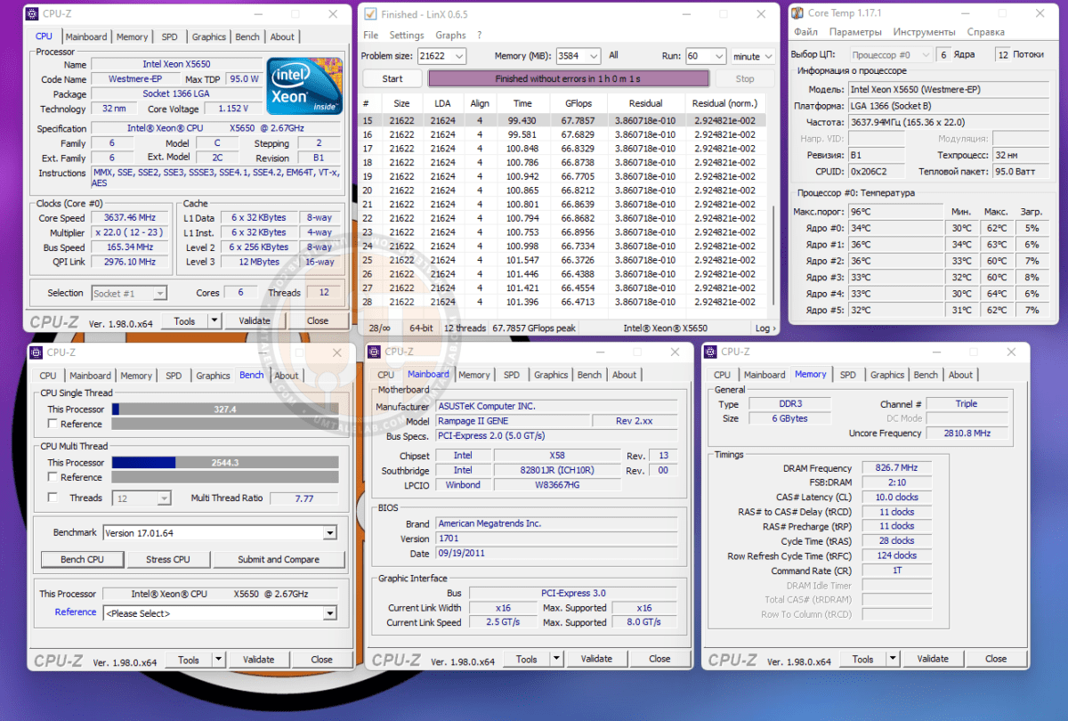The width and height of the screenshot is (1068, 721).
Task: Switch to the Mainboard tab in the CPU-Z Bench window
Action: click(91, 376)
